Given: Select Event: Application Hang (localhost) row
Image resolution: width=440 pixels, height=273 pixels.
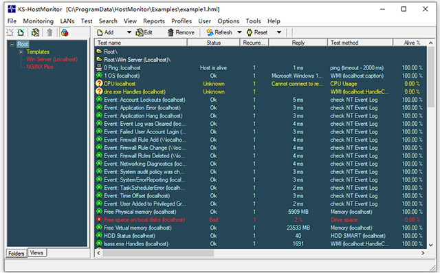Looking at the screenshot, I should coord(261,116).
